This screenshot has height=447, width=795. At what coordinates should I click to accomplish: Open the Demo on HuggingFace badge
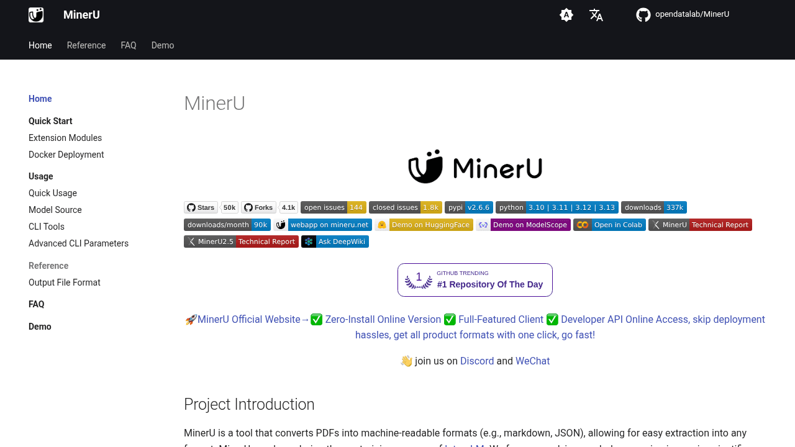424,224
